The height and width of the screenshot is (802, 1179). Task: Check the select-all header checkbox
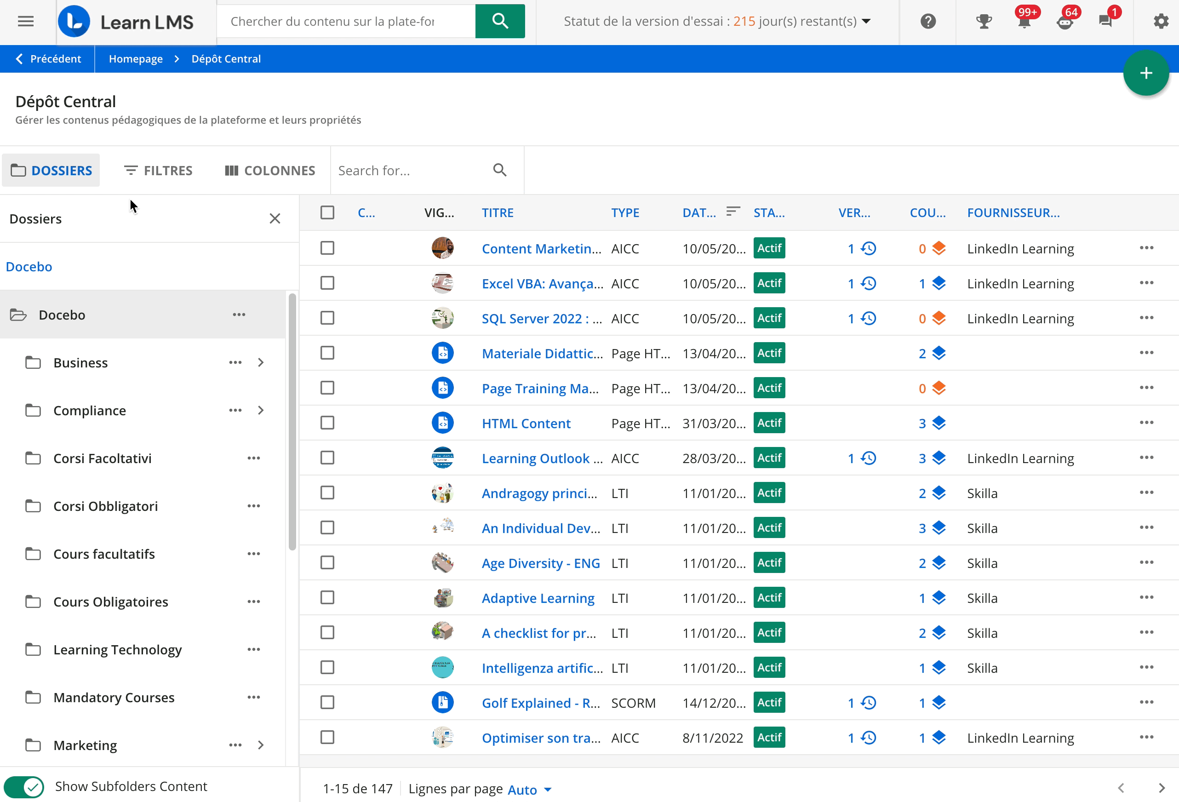click(x=327, y=212)
